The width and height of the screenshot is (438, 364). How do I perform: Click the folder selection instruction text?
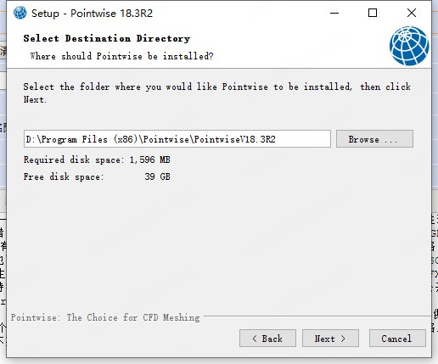(217, 92)
